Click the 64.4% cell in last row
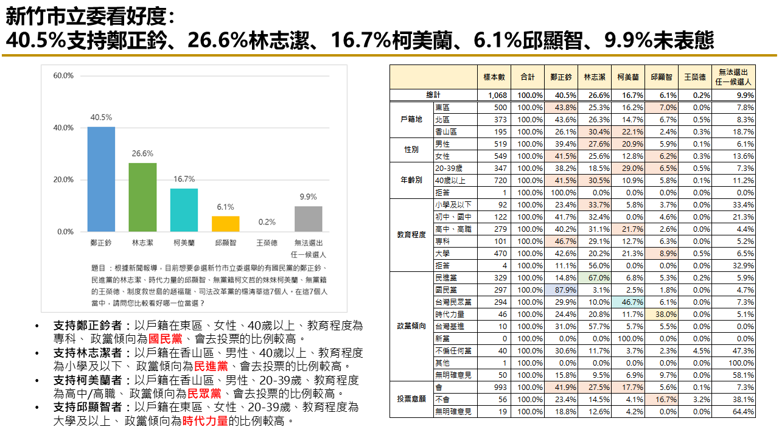779x438 pixels. [734, 411]
